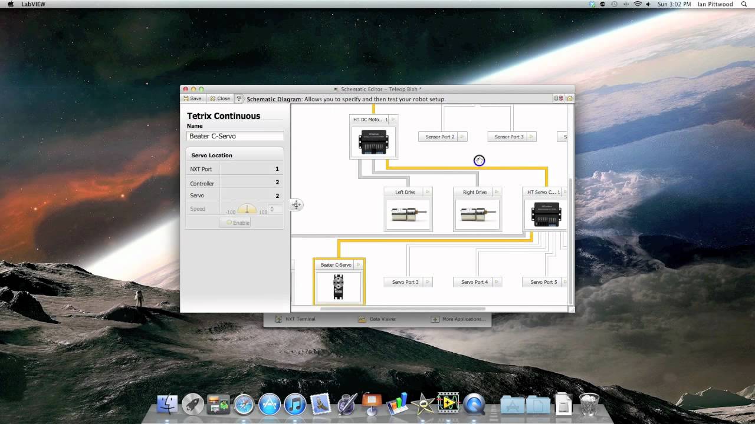Open Finder from the Dock
The height and width of the screenshot is (424, 755).
coord(168,405)
